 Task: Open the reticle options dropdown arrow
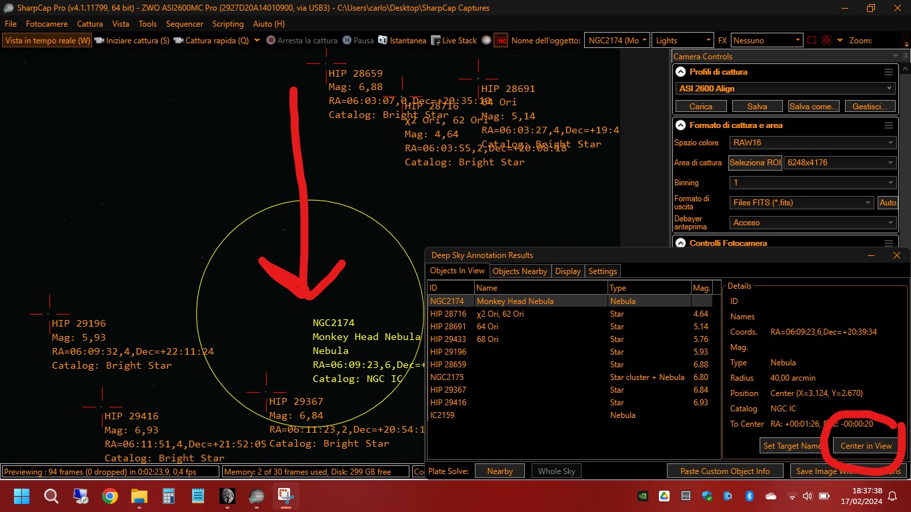(840, 41)
